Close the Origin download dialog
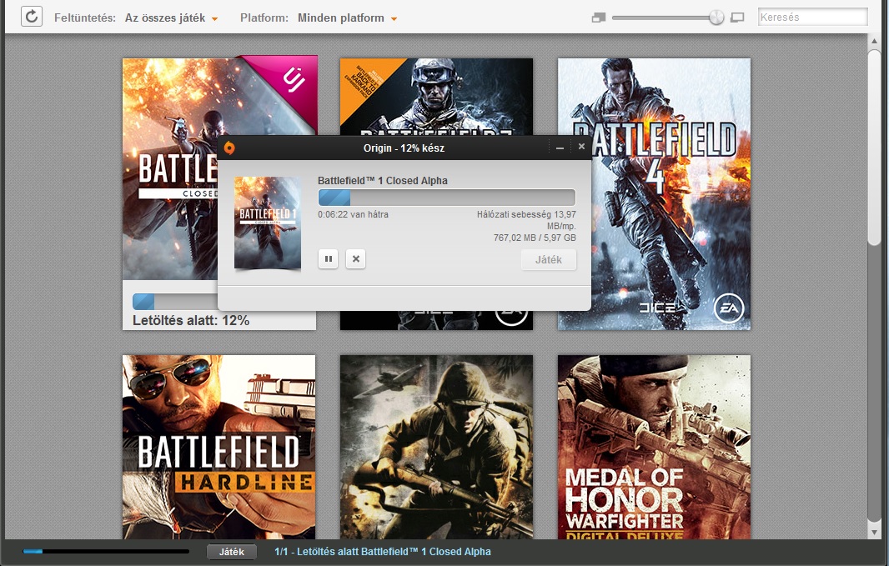889x566 pixels. [x=581, y=147]
